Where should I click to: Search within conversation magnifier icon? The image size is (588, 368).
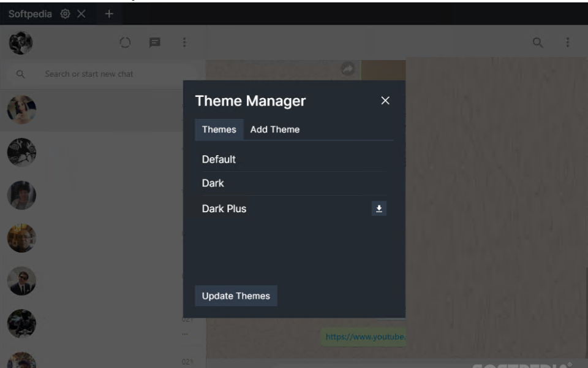click(x=538, y=42)
